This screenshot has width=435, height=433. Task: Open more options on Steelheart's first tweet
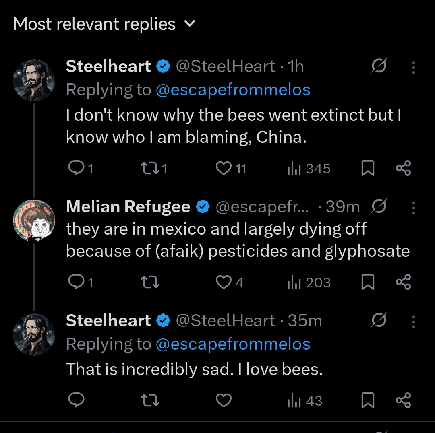coord(413,68)
